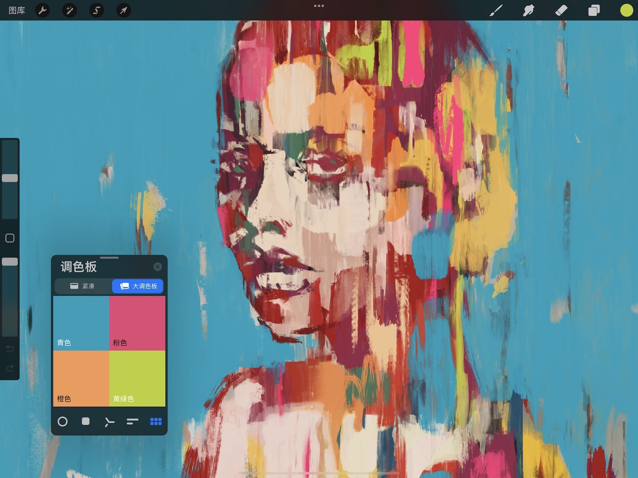The width and height of the screenshot is (638, 478).
Task: Open the Actions wrench menu
Action: 43,10
